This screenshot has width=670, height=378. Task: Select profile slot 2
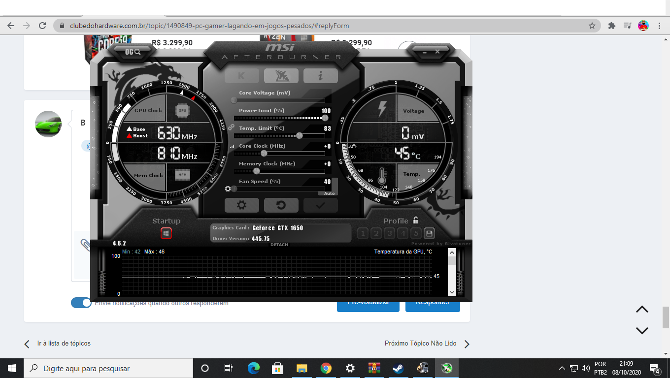(x=376, y=233)
